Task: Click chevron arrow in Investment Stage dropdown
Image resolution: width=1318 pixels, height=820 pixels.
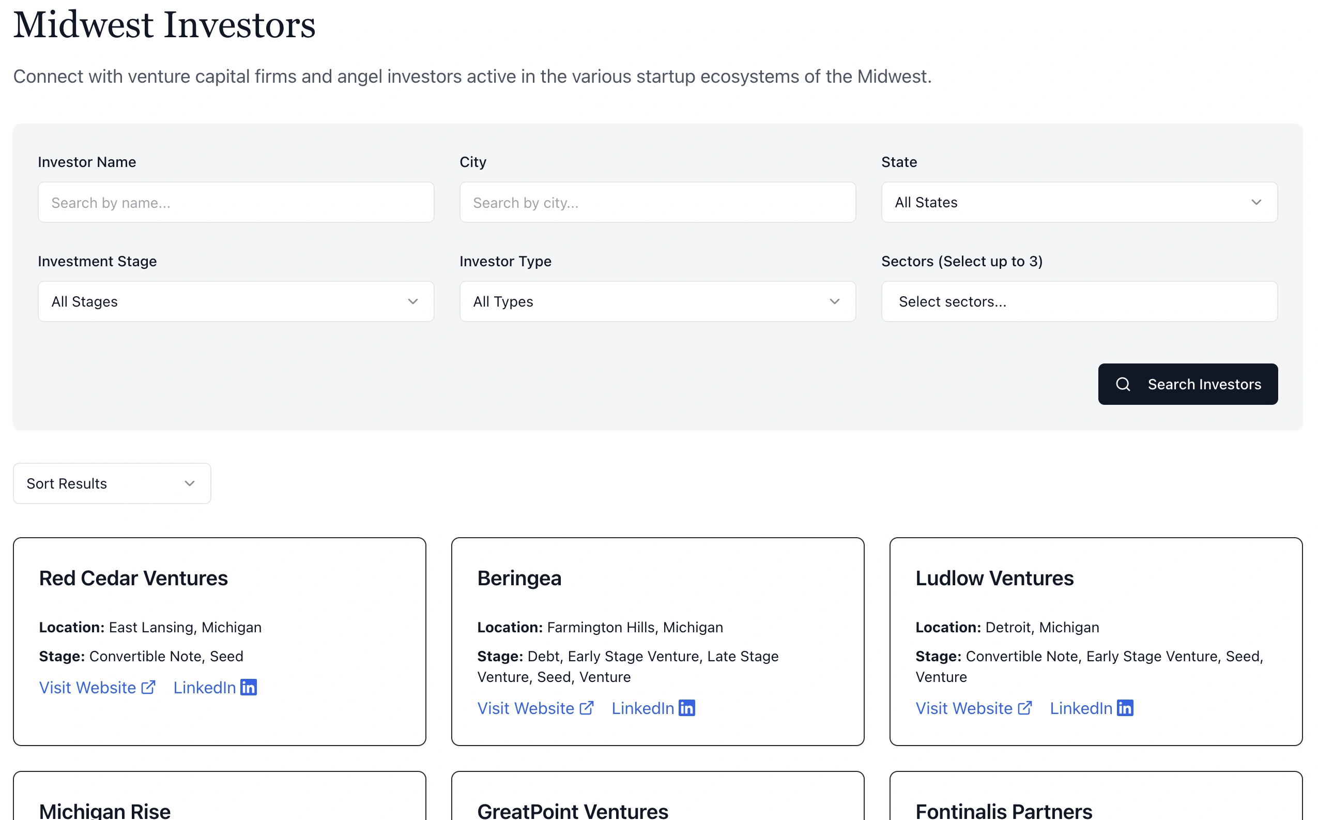Action: coord(412,301)
